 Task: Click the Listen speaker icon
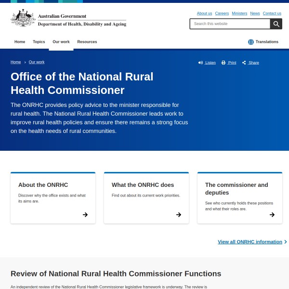point(200,63)
